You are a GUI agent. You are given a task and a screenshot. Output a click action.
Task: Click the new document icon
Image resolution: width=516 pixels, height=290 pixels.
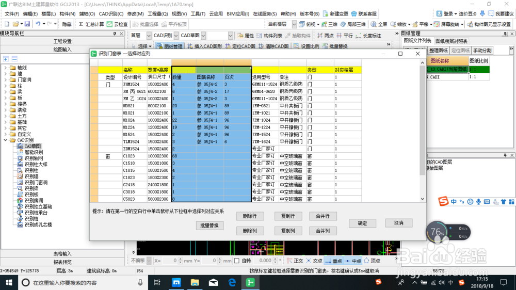point(7,24)
